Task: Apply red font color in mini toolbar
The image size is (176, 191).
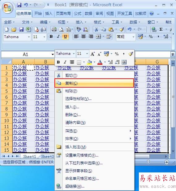Action: point(100,62)
